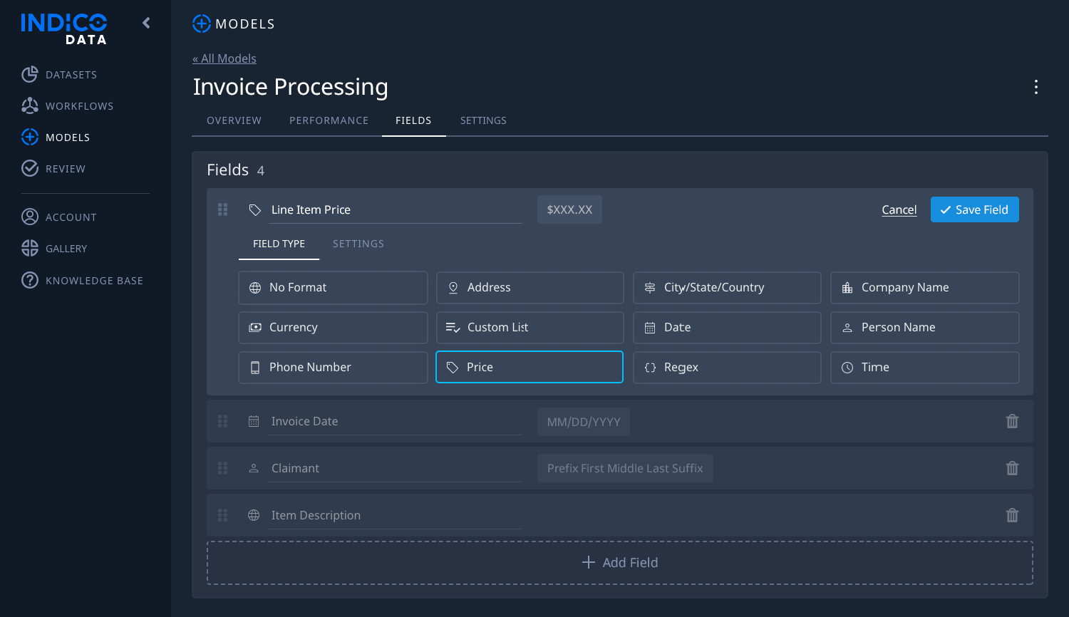This screenshot has width=1069, height=617.
Task: Save the Line Item Price field
Action: pyautogui.click(x=974, y=209)
